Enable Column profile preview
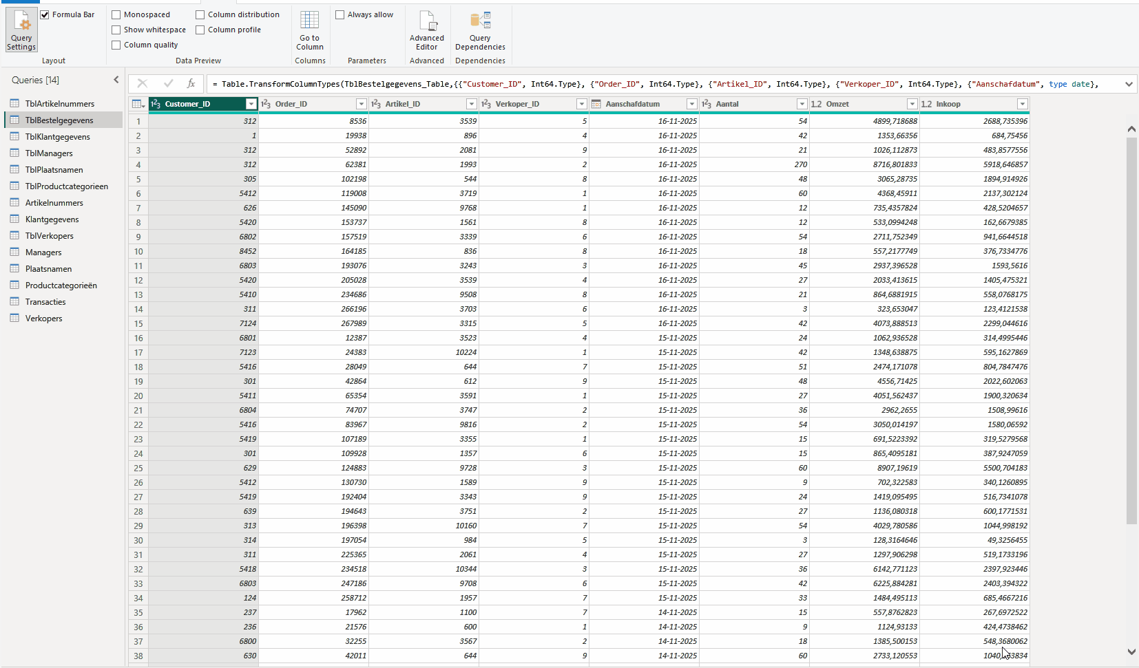 tap(200, 30)
